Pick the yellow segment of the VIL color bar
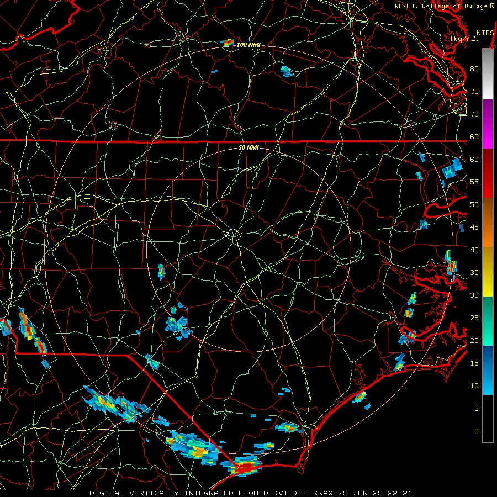 pos(488,272)
